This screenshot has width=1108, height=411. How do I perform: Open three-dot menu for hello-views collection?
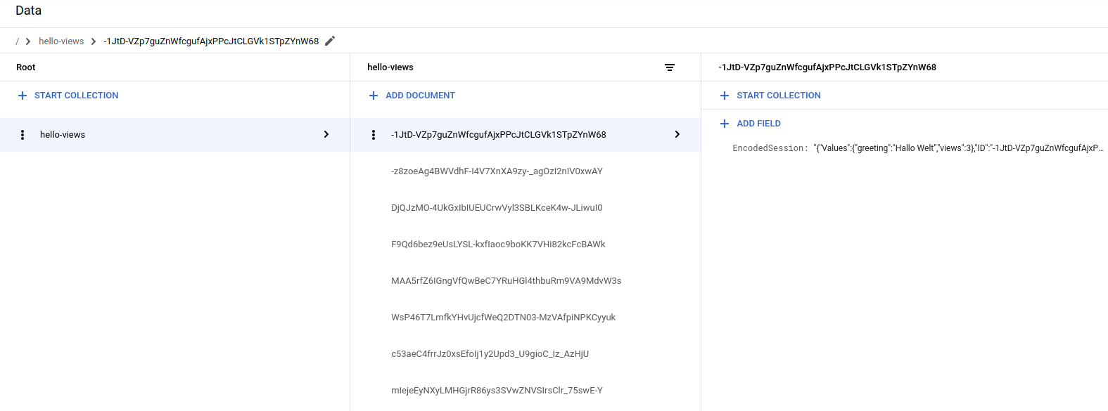tap(23, 135)
